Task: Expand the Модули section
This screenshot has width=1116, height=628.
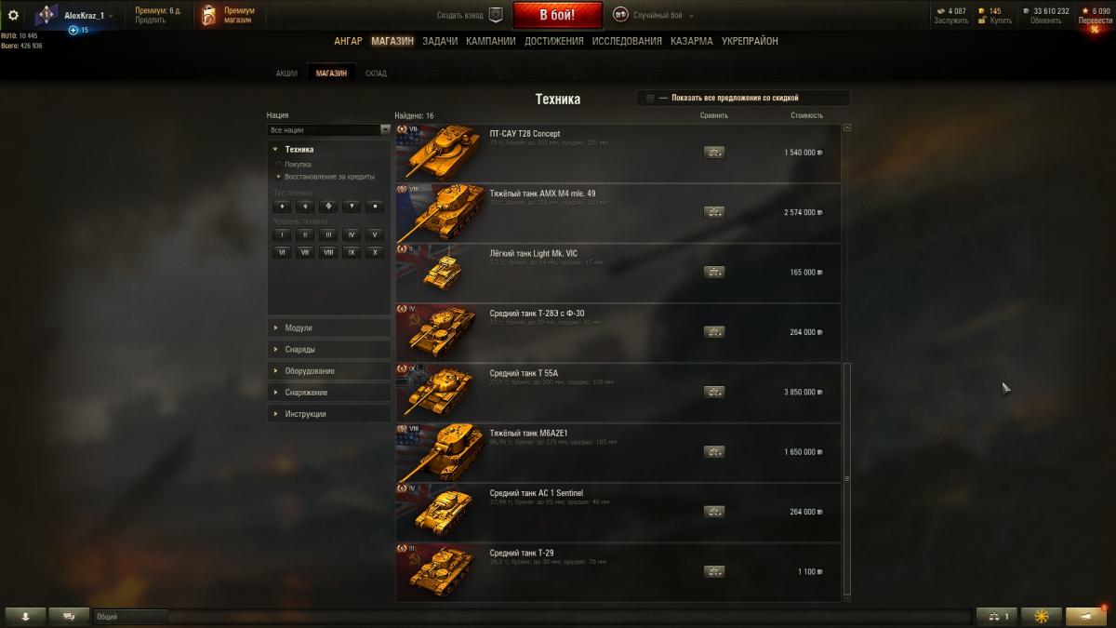Action: tap(329, 328)
